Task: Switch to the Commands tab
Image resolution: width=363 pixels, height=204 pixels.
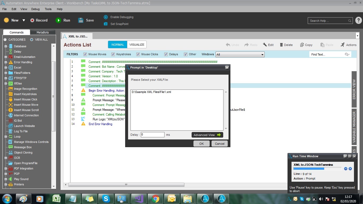Action: 16,32
